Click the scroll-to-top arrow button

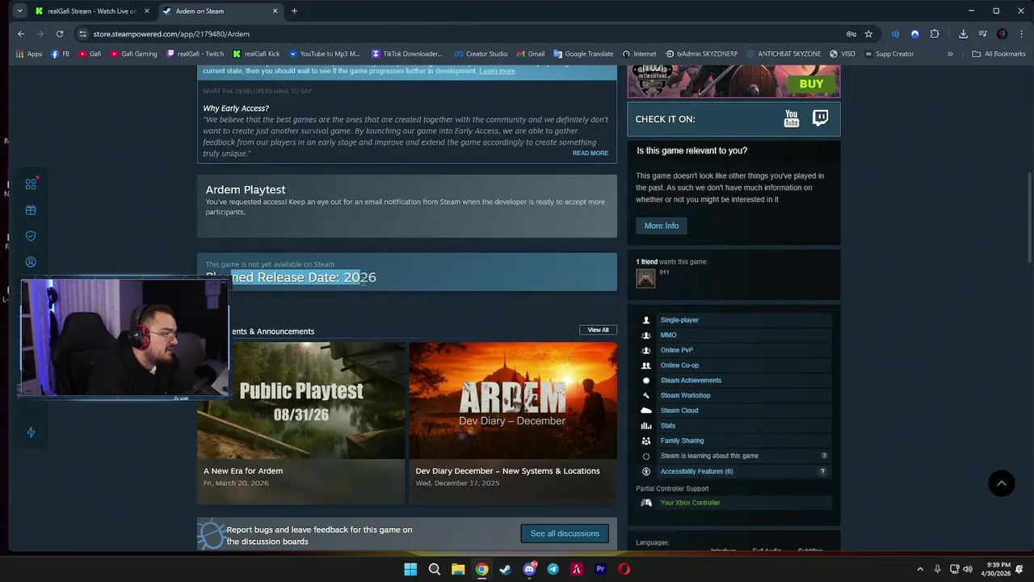[1002, 483]
